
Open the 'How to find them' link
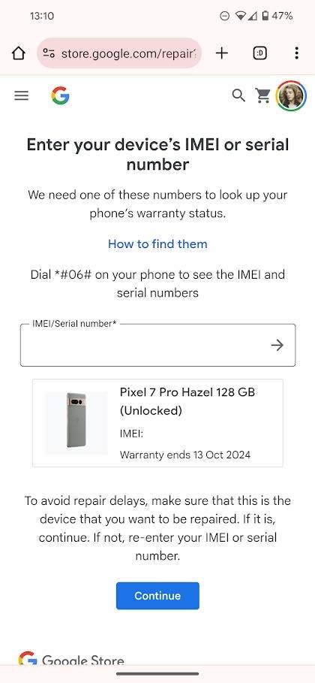[157, 244]
